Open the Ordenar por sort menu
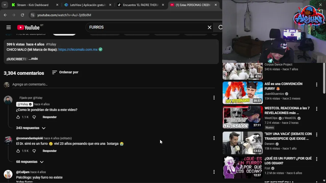Screen dimensions: 326x183 65,72
